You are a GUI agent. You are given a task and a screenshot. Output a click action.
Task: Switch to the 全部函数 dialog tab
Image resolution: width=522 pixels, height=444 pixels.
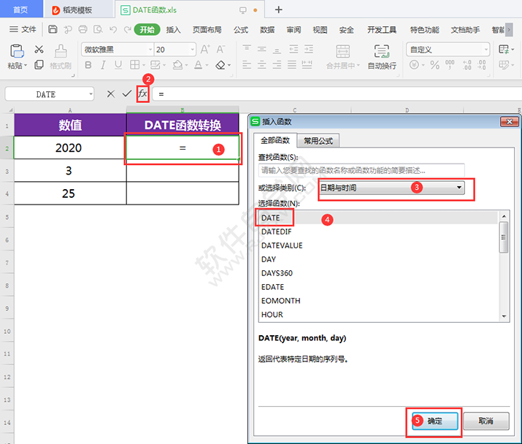[275, 140]
